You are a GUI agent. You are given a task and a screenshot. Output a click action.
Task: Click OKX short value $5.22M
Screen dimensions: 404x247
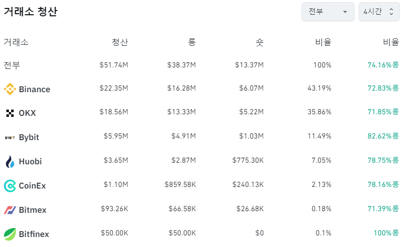251,112
